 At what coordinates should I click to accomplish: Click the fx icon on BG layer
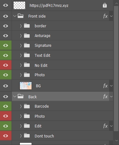point(105,86)
